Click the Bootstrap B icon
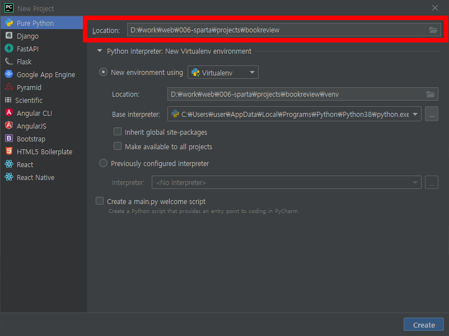The height and width of the screenshot is (336, 449). coord(9,139)
